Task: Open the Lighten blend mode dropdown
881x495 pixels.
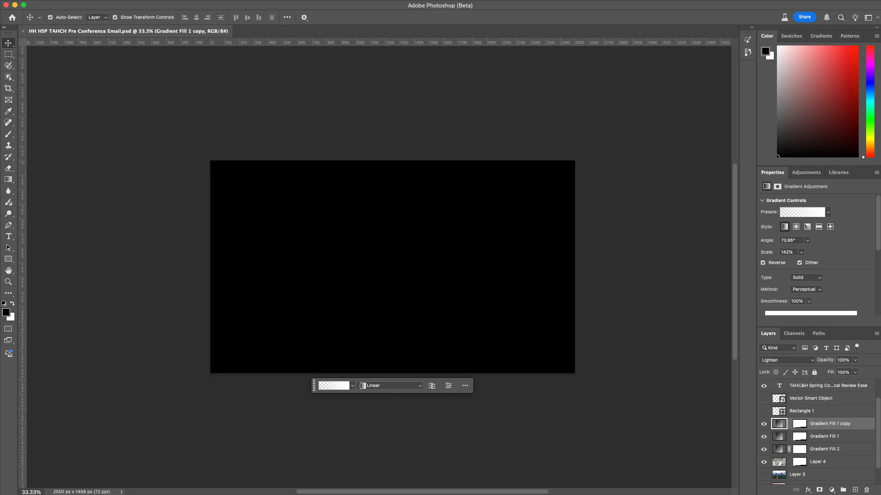Action: pos(787,360)
